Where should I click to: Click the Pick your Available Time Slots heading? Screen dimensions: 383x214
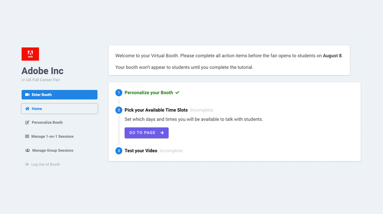[x=156, y=110]
